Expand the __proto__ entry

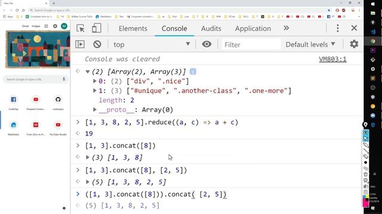tap(95, 109)
